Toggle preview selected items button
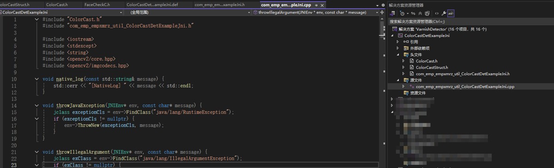 [x=451, y=13]
